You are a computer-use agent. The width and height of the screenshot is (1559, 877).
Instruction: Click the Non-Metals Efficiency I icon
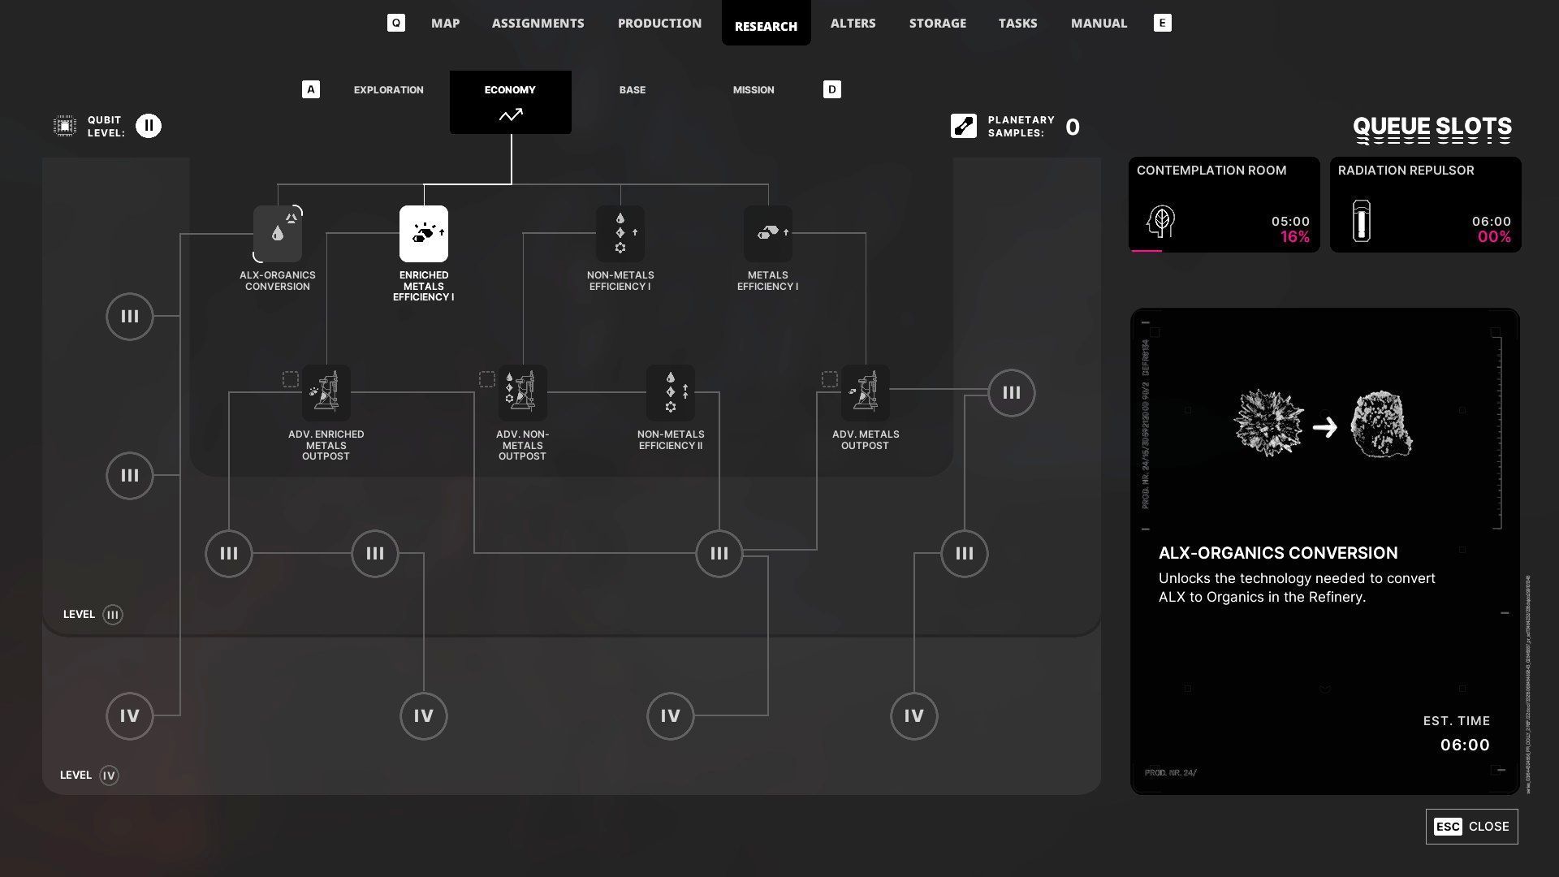point(620,234)
